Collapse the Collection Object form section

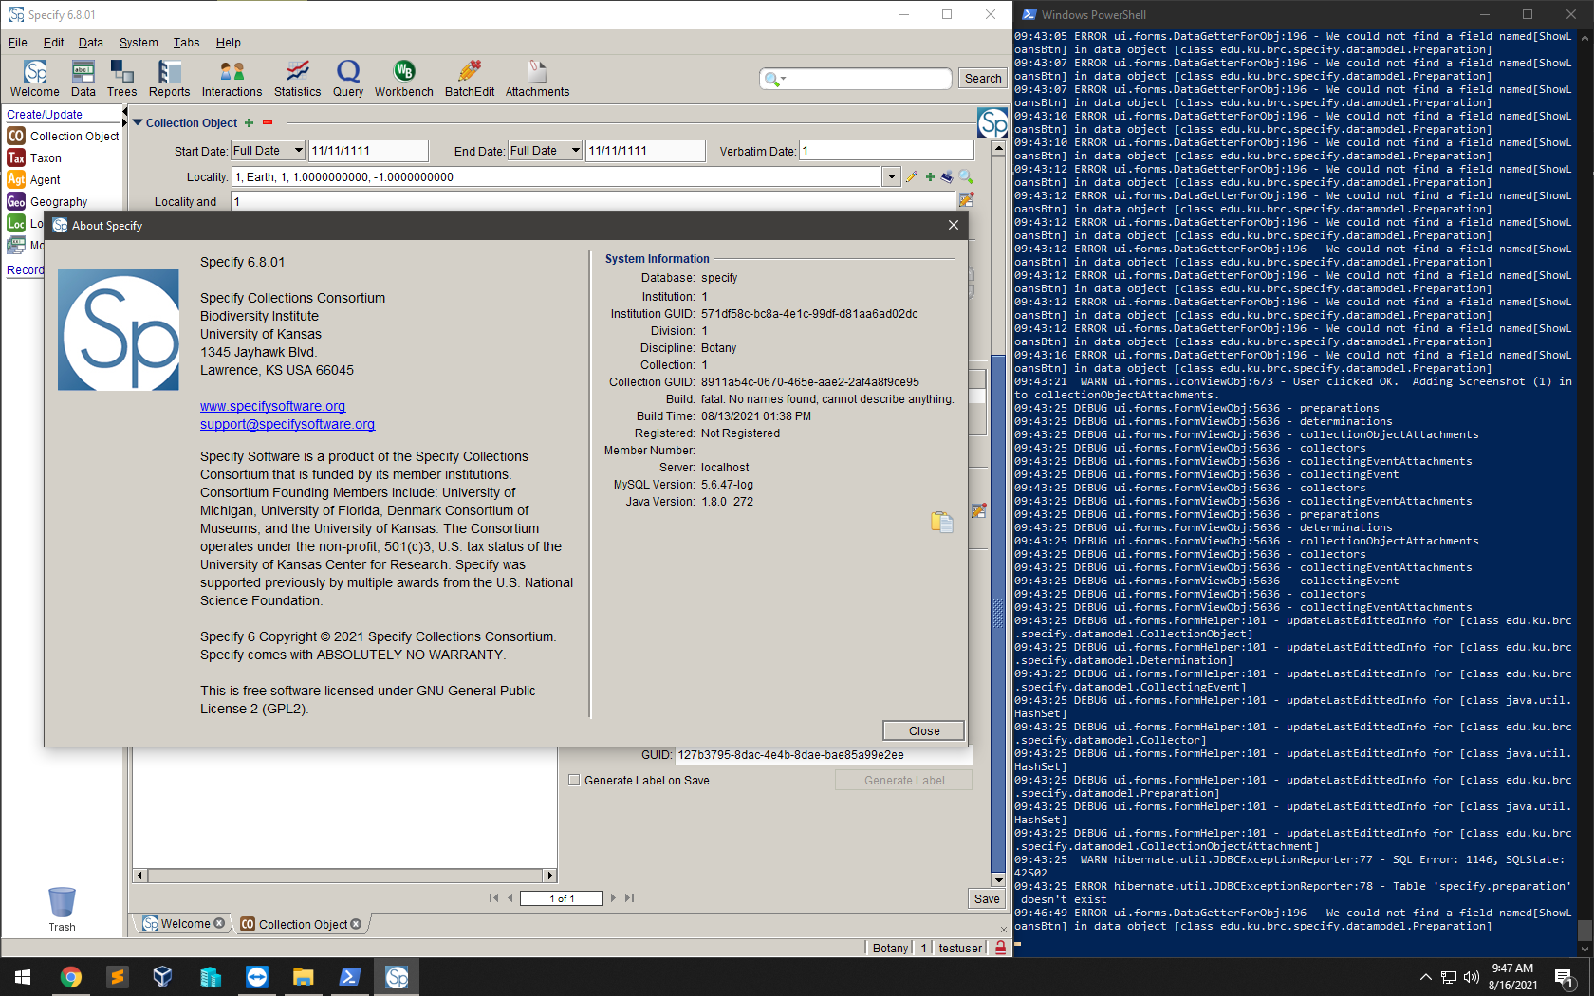(x=139, y=122)
